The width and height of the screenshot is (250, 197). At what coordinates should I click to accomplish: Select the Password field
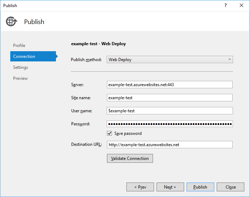(x=170, y=124)
